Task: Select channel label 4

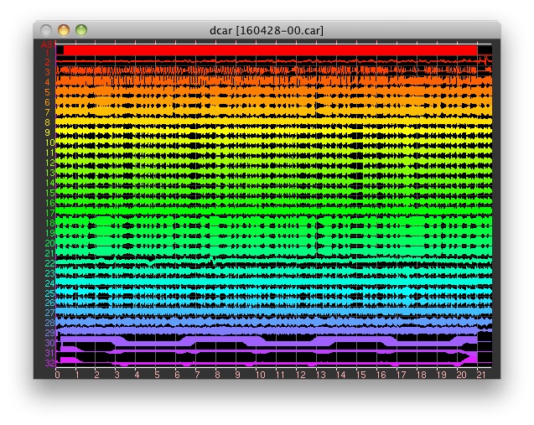Action: click(48, 82)
